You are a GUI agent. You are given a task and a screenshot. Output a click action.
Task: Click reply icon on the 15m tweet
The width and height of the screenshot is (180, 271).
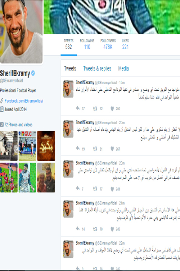(x=78, y=108)
